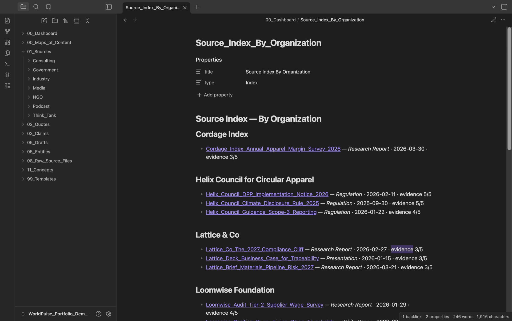512x321 pixels.
Task: Click the list-layout ribbon icon
Action: [x=7, y=86]
